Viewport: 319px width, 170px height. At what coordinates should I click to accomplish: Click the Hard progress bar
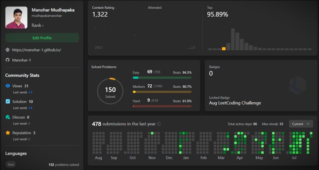point(162,106)
